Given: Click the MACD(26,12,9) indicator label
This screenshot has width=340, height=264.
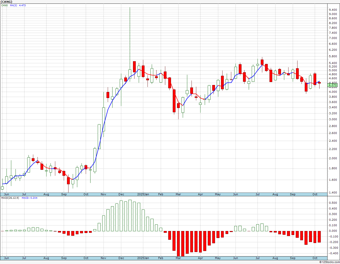Looking at the screenshot, I should coord(10,198).
